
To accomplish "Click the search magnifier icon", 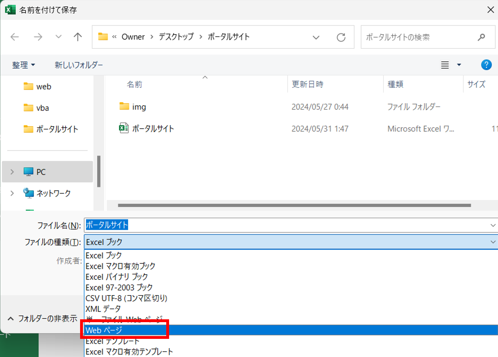I will pos(481,37).
